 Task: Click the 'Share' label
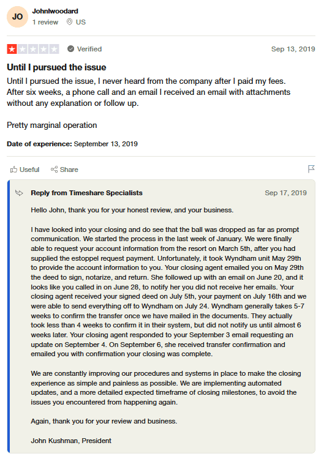coord(69,170)
